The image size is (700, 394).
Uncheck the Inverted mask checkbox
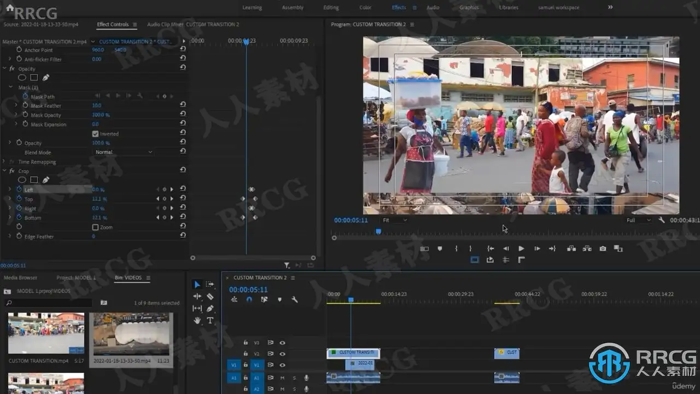coord(95,134)
